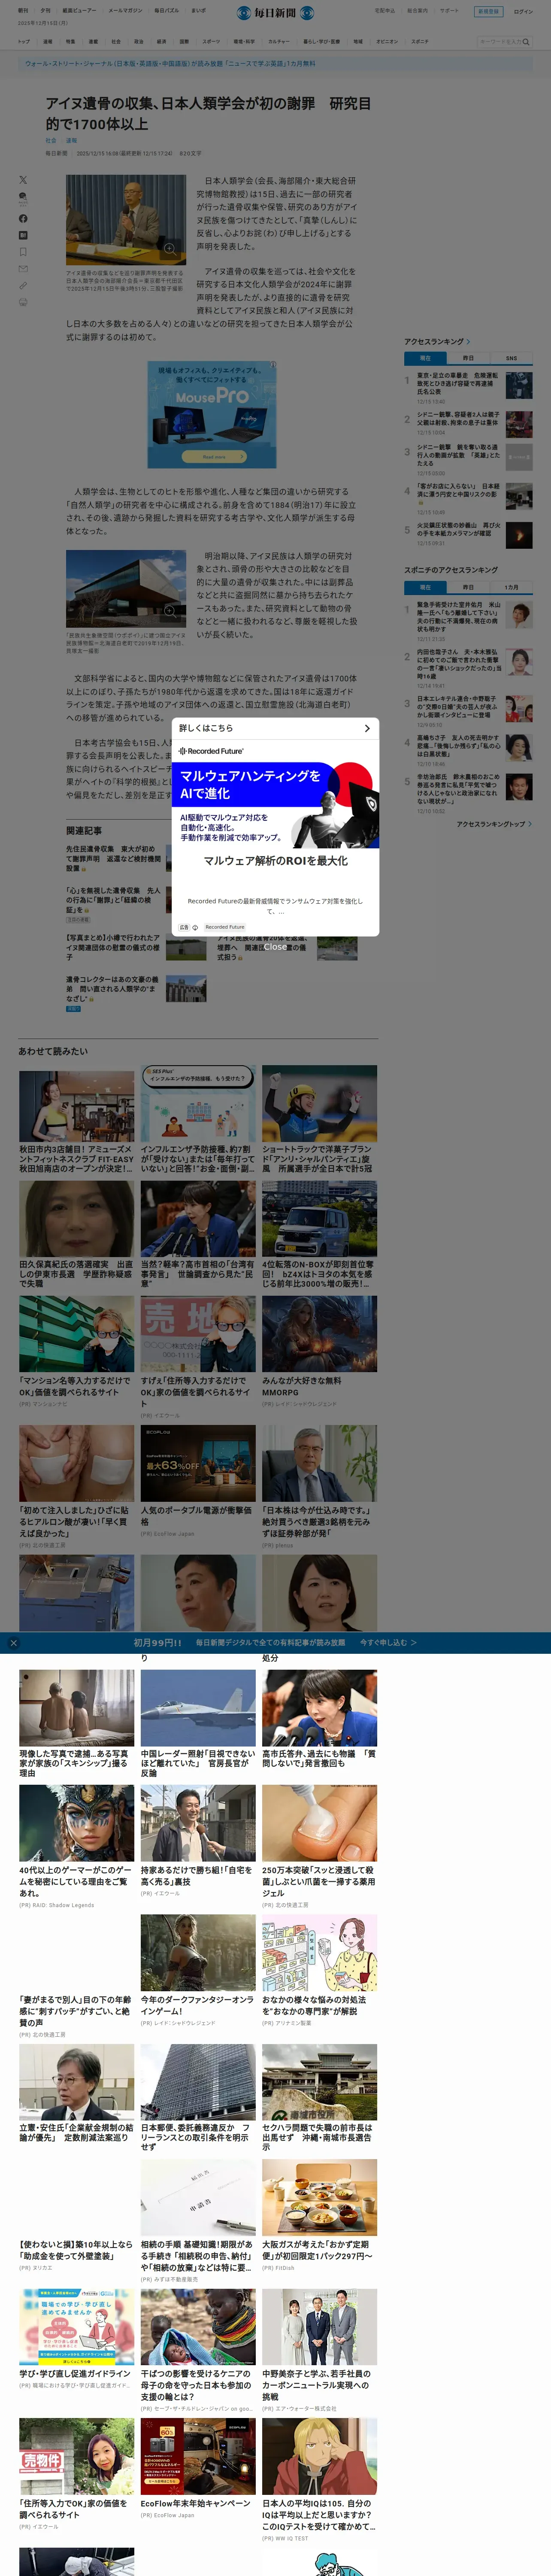Open 田久保真紀氏の落選確実 card

coord(76,1235)
